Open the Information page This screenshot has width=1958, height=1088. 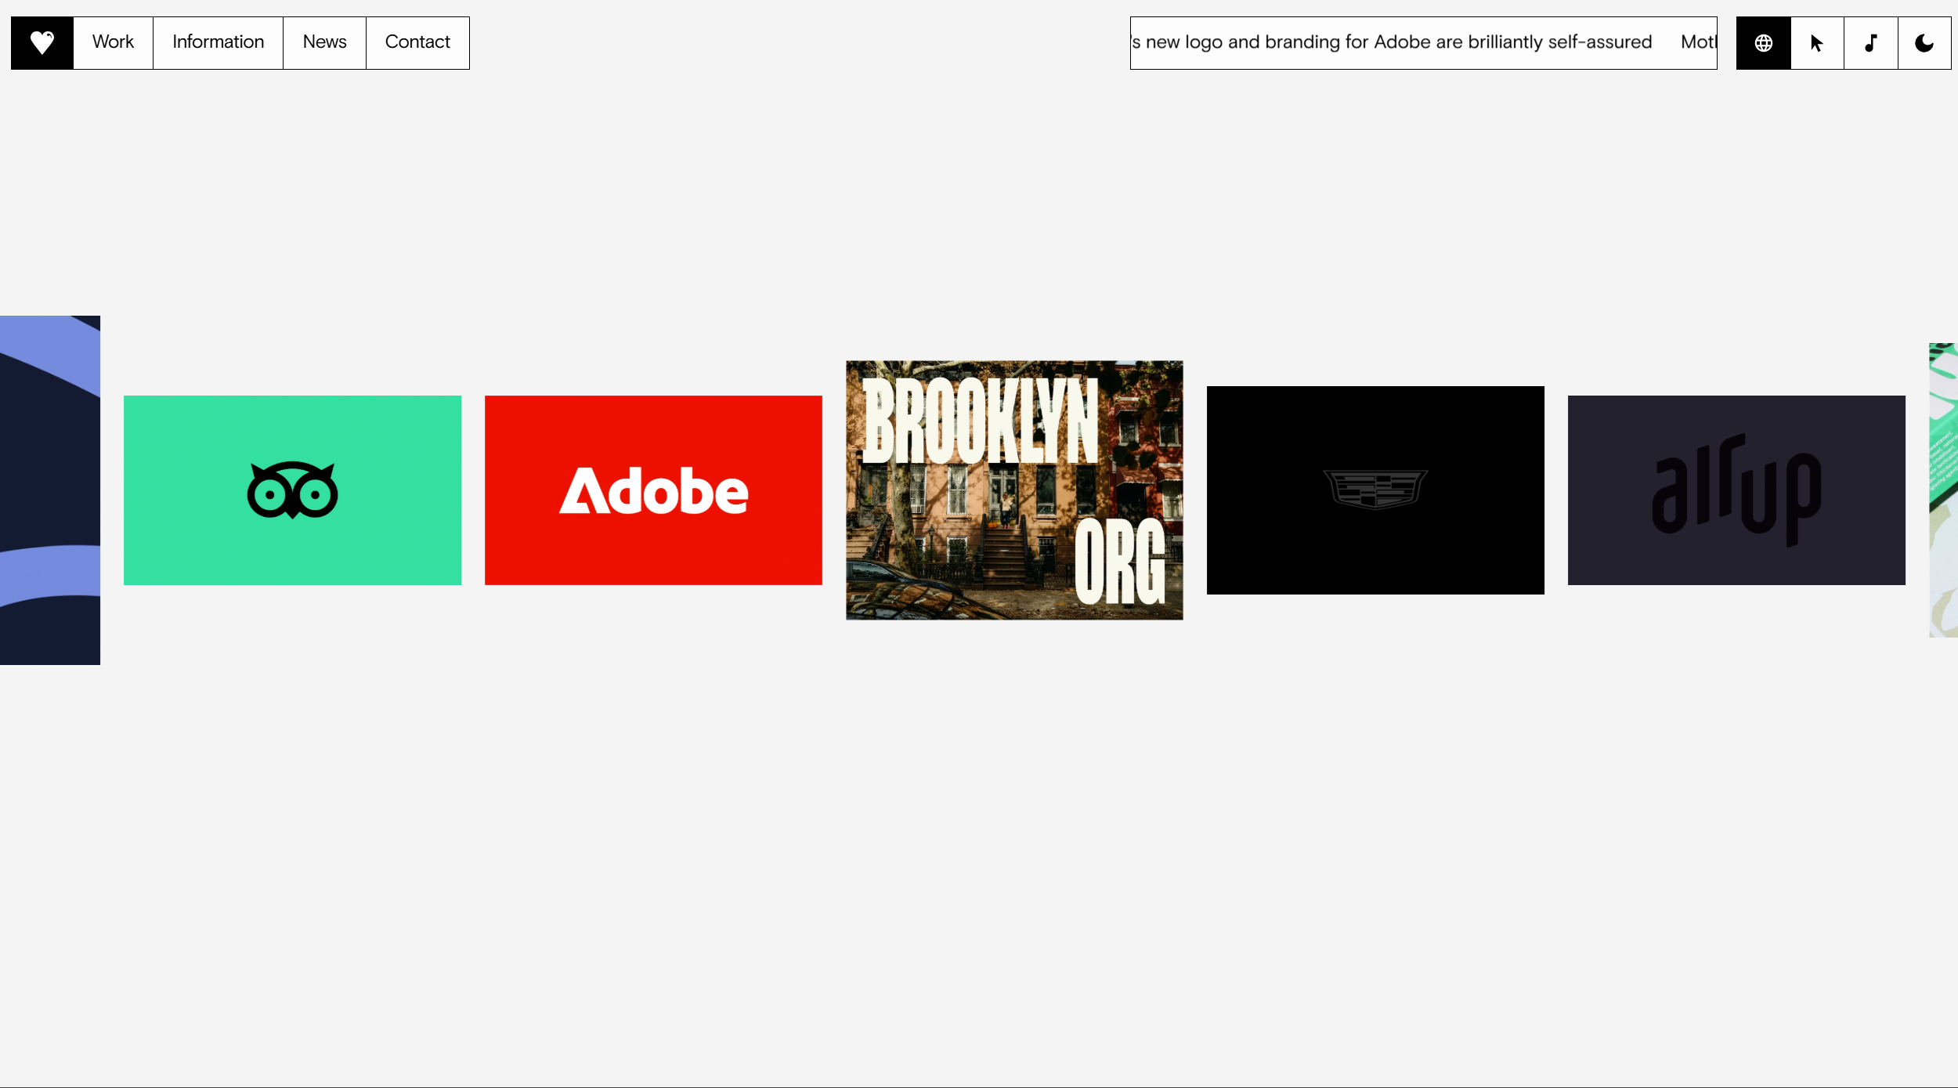point(219,43)
